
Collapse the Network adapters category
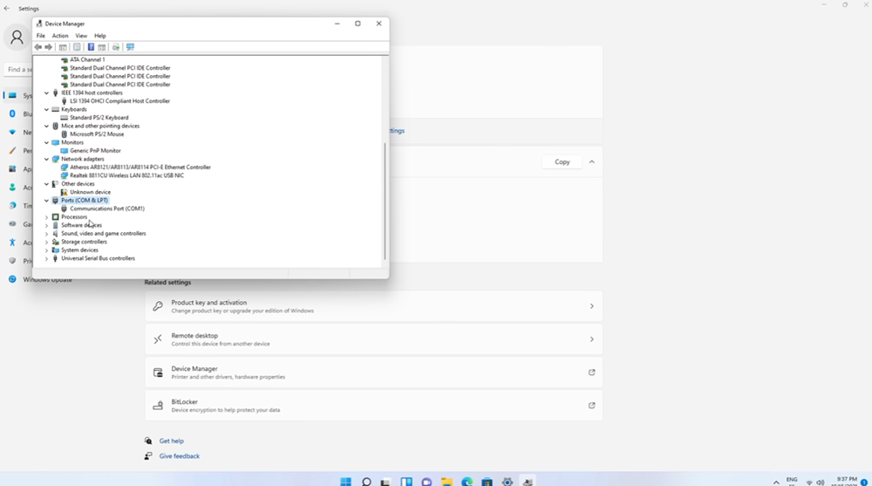47,159
